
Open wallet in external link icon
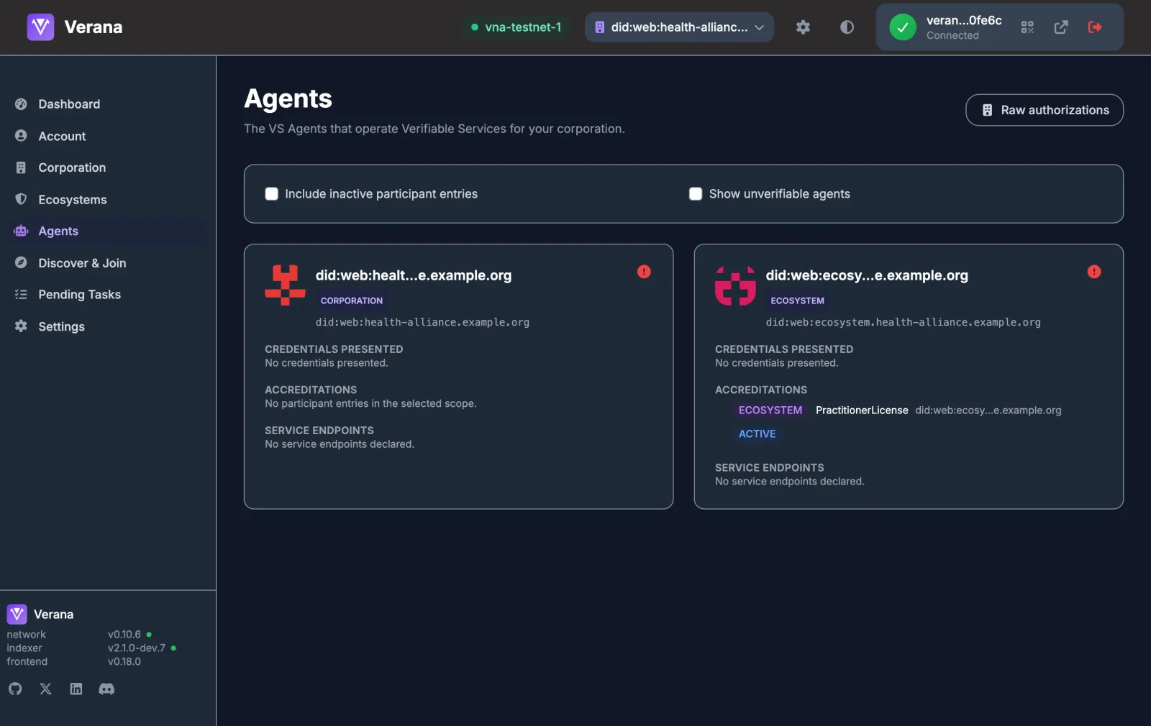pyautogui.click(x=1061, y=27)
